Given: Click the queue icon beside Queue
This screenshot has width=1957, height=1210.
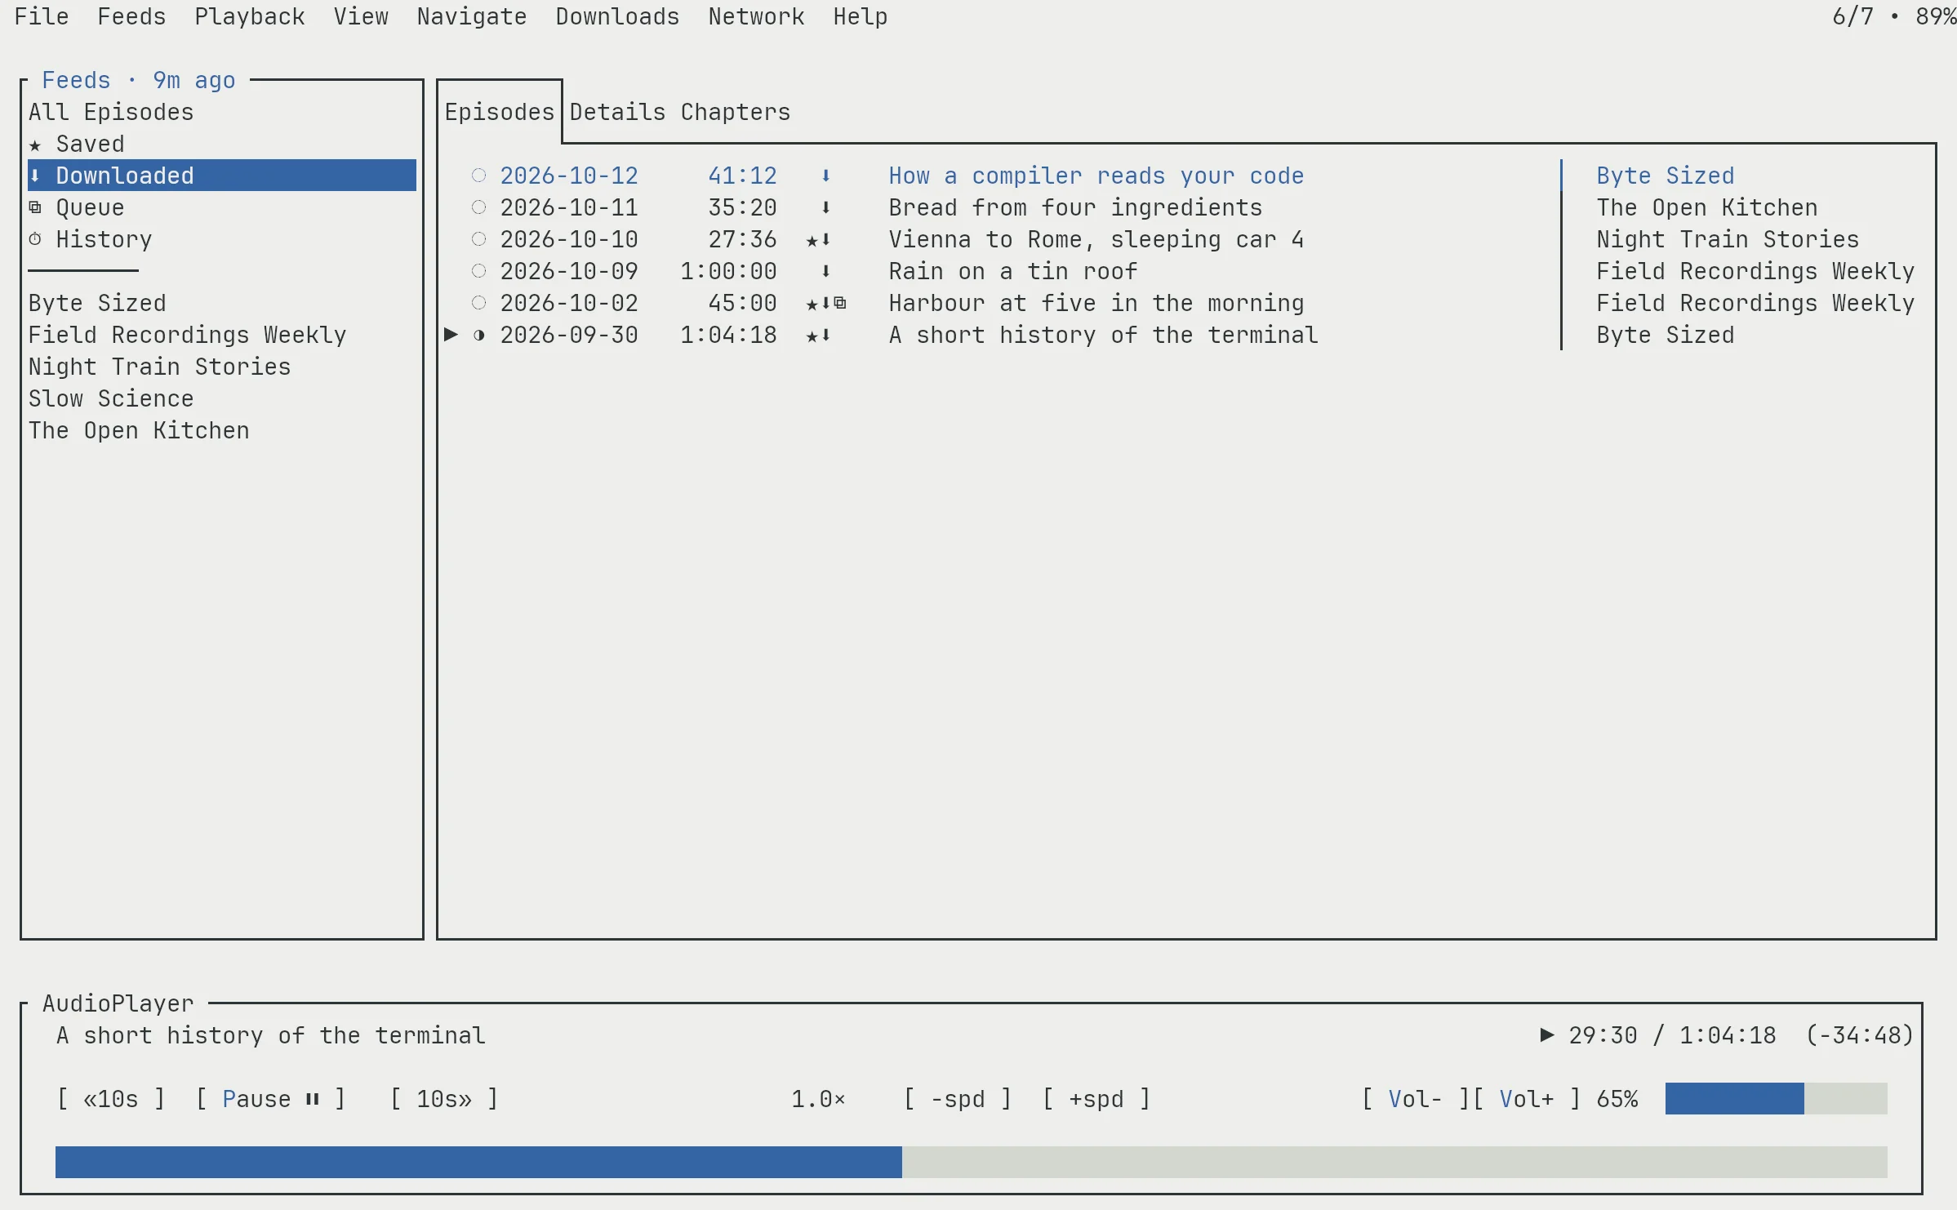Looking at the screenshot, I should (x=35, y=207).
